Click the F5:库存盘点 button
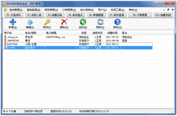This screenshot has height=116, width=177. (76, 15)
